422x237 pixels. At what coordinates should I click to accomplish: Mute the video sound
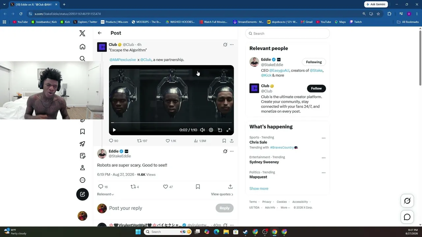pos(202,130)
